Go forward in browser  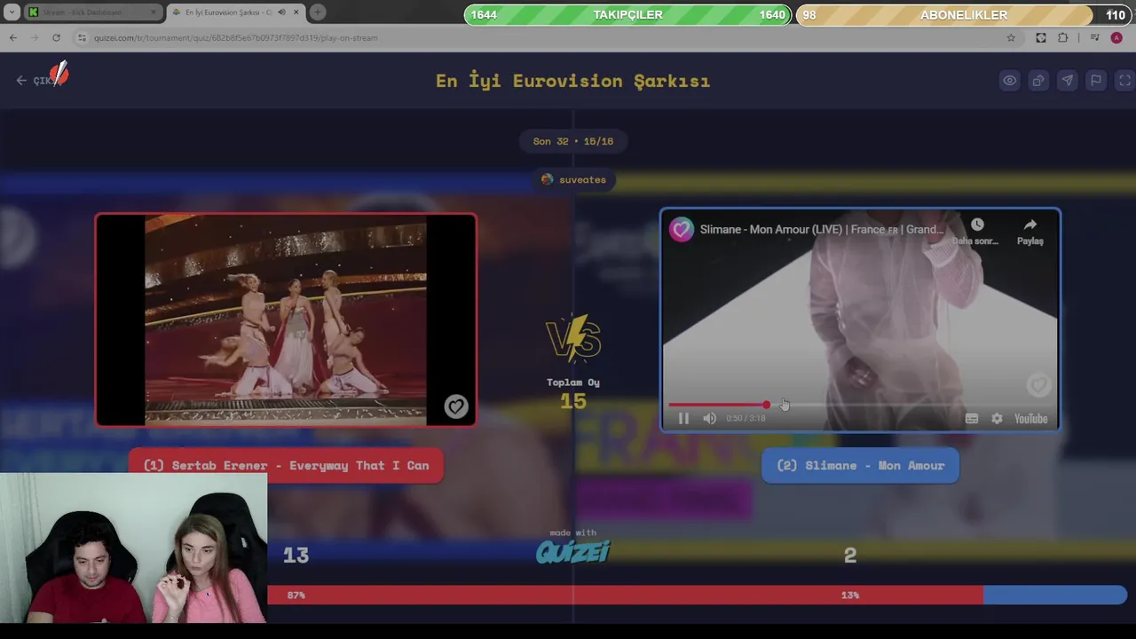[x=35, y=38]
